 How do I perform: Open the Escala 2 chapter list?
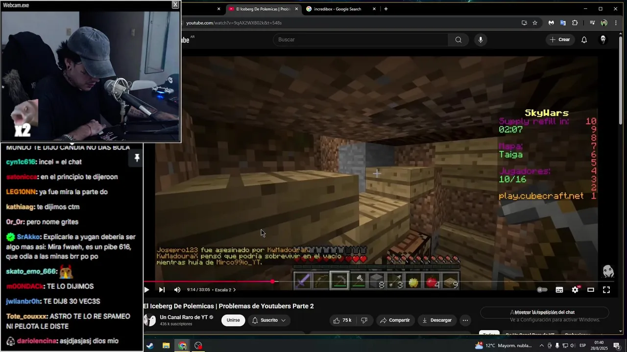click(x=225, y=290)
